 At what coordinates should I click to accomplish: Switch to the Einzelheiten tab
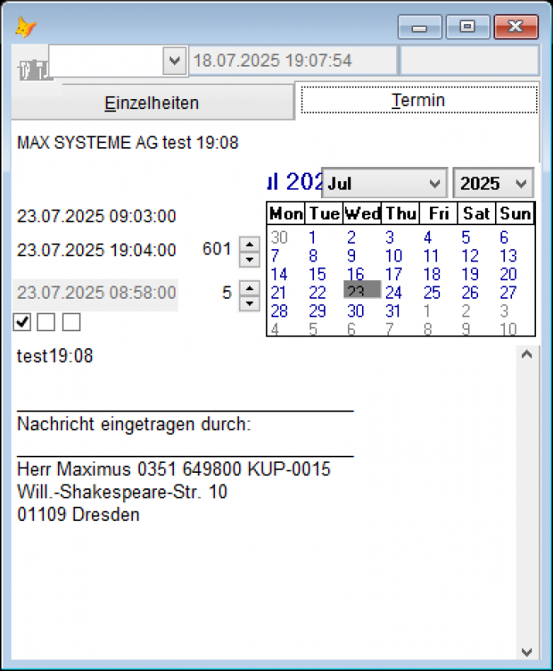point(152,103)
